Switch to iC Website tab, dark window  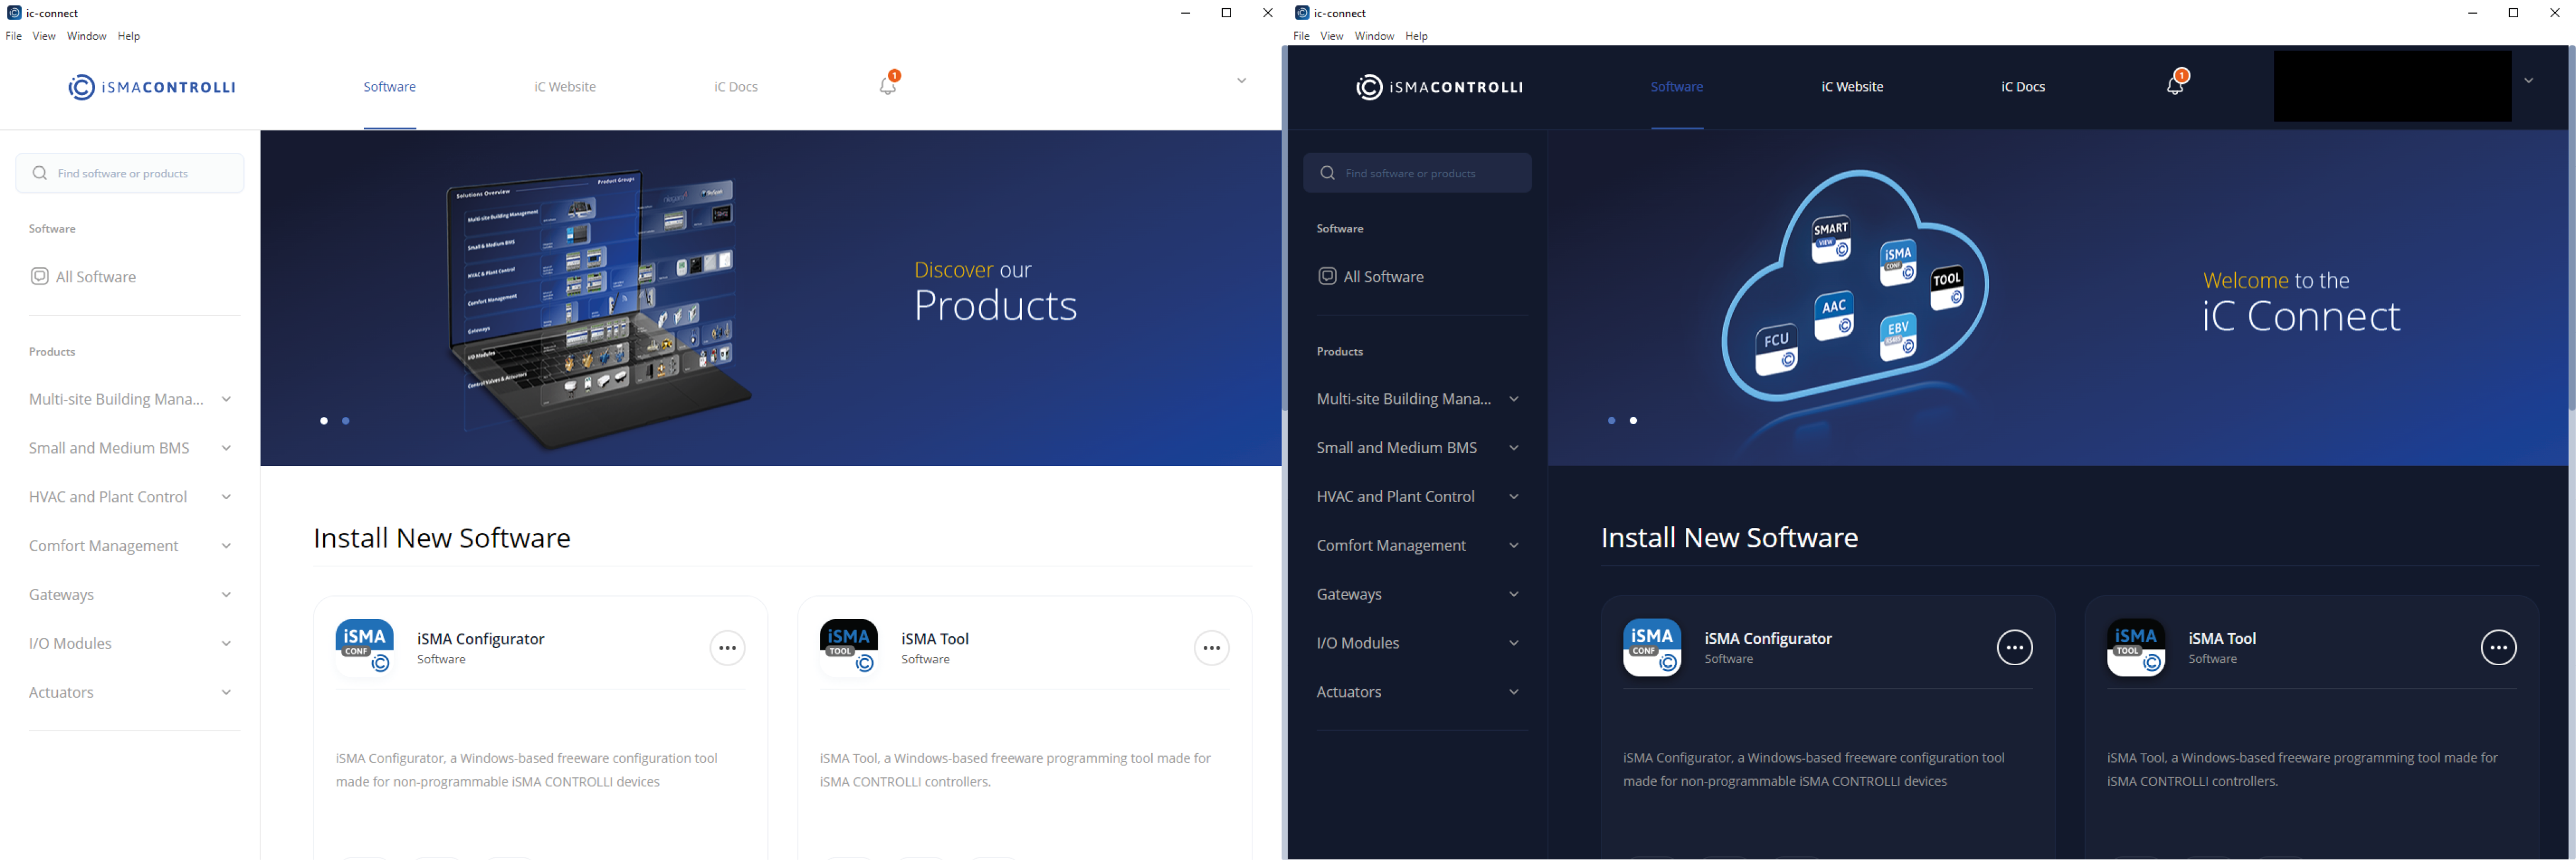[x=1852, y=87]
